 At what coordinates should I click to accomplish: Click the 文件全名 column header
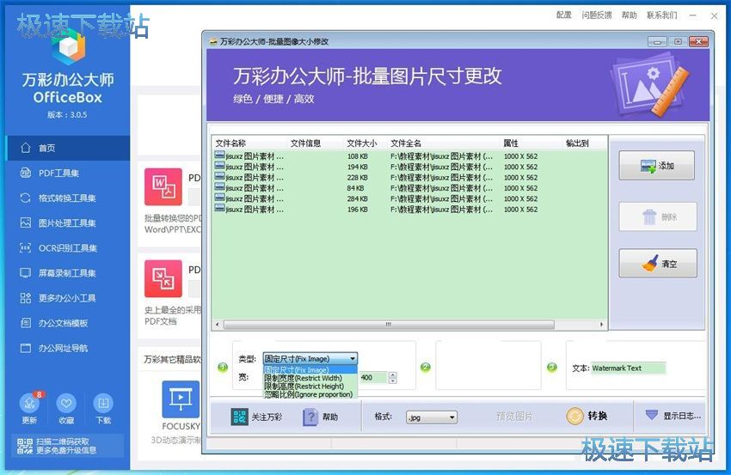pyautogui.click(x=444, y=143)
